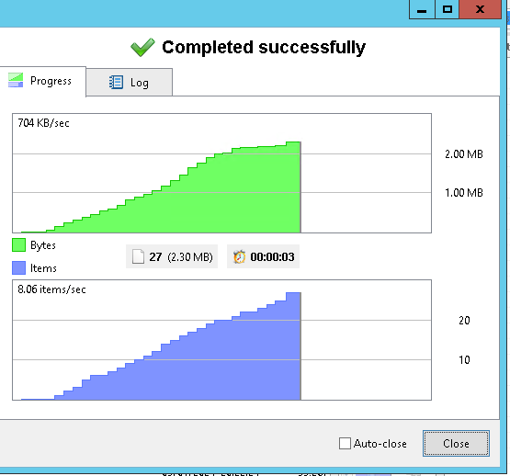Viewport: 510px width, 476px height.
Task: Click the 27 items processed counter
Action: pyautogui.click(x=172, y=256)
